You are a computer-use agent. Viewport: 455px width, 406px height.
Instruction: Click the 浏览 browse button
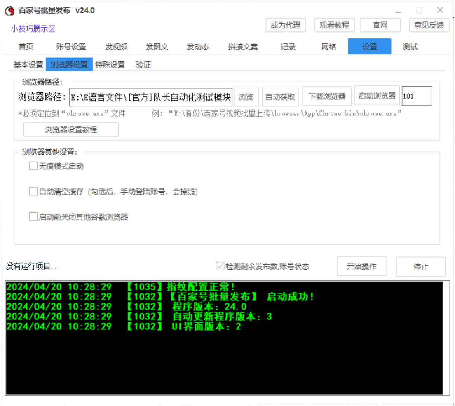(x=246, y=96)
